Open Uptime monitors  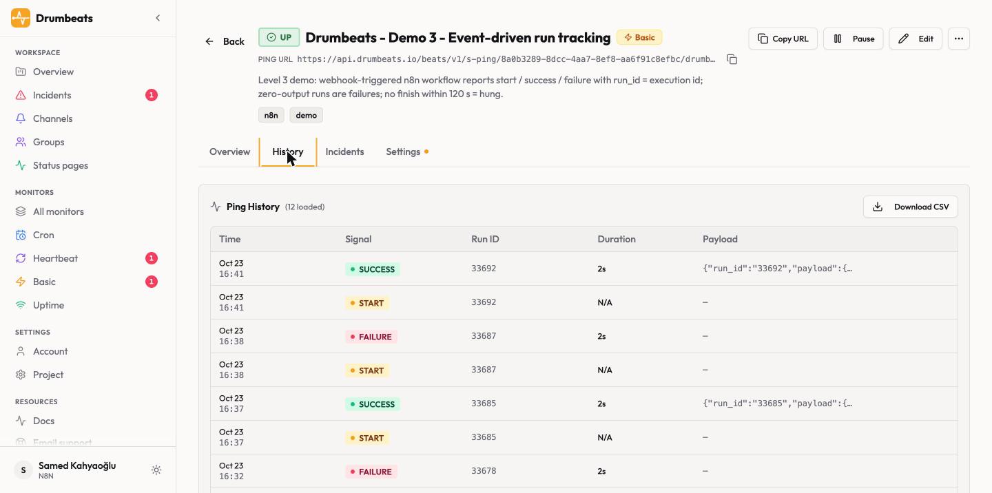(x=48, y=305)
